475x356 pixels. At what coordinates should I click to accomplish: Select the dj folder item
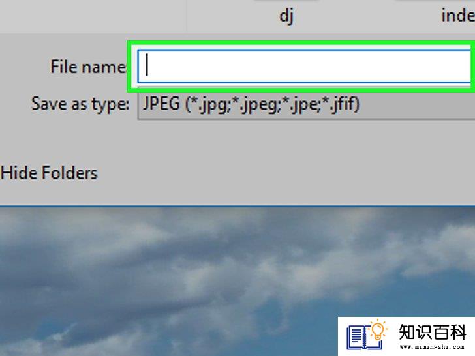(286, 16)
